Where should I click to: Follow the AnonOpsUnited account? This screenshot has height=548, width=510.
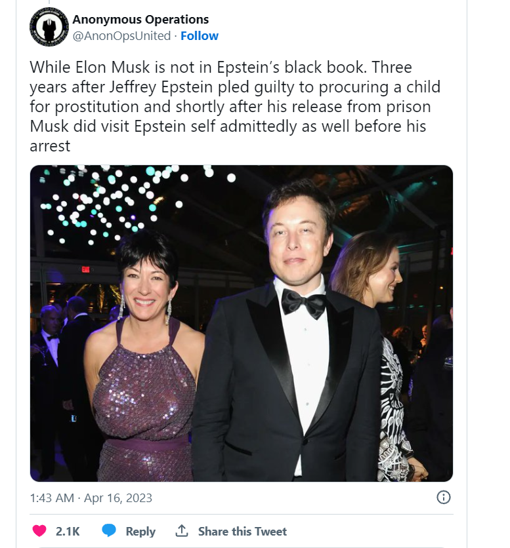[200, 36]
